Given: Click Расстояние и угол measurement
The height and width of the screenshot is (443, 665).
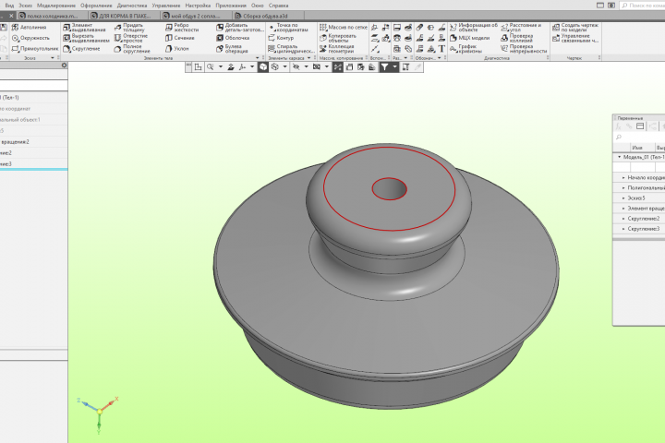Looking at the screenshot, I should click(521, 28).
